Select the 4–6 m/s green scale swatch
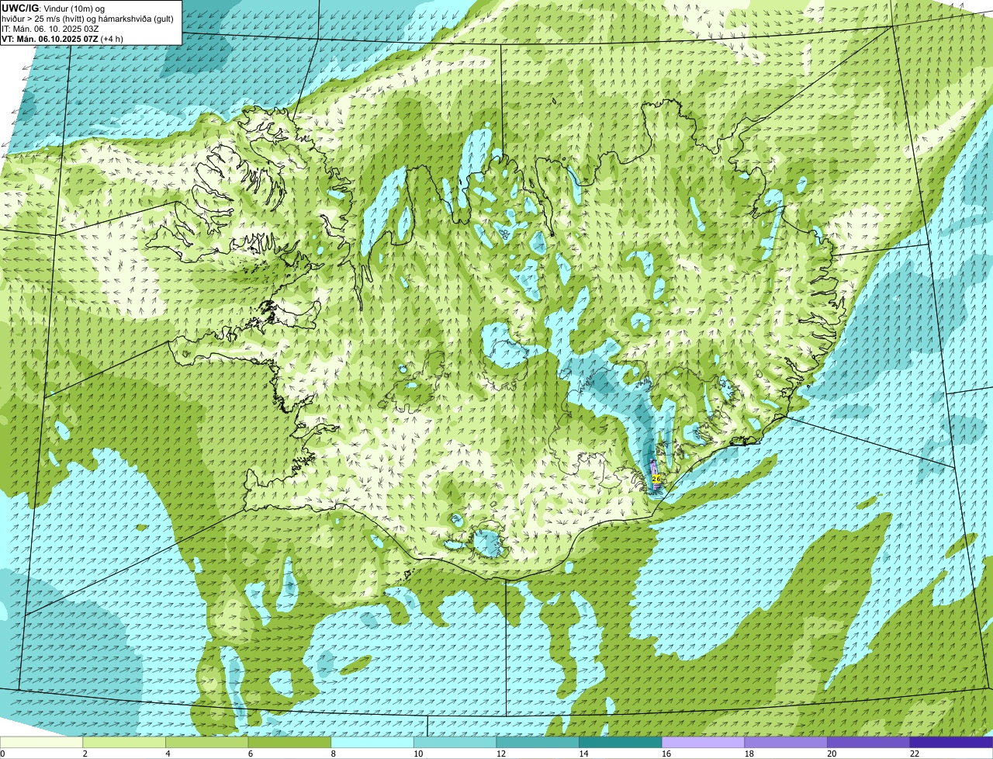The image size is (993, 759). tap(207, 743)
